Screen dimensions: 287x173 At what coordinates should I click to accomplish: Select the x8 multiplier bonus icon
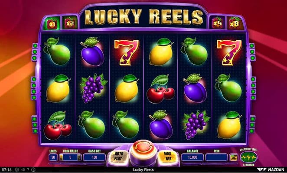pyautogui.click(x=235, y=23)
